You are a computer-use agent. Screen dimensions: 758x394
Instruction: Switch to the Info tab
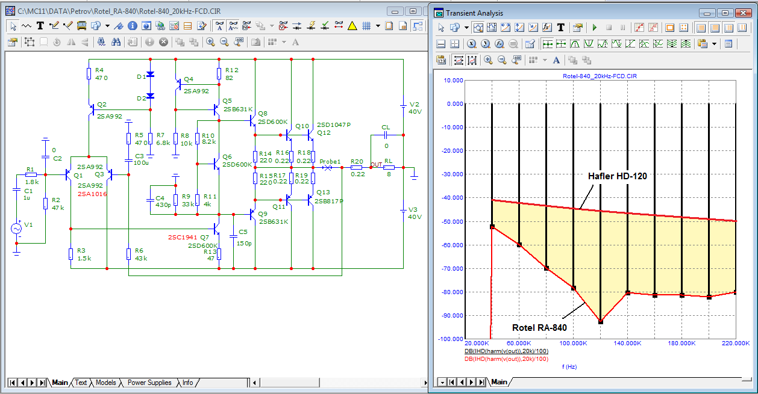coord(188,383)
